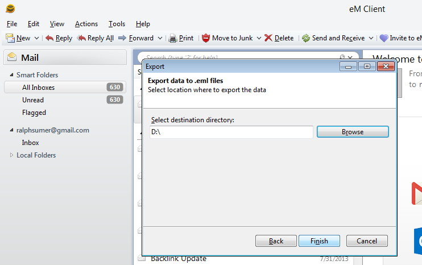
Task: Collapse the ralphsumer@gmail.com account tree
Action: pyautogui.click(x=11, y=130)
